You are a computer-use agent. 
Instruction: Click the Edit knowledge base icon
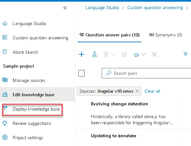tap(5, 95)
